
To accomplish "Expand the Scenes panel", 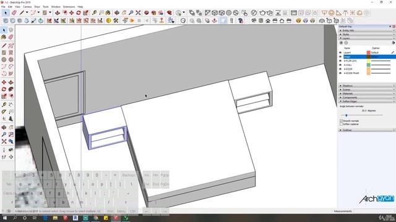I will 367,89.
